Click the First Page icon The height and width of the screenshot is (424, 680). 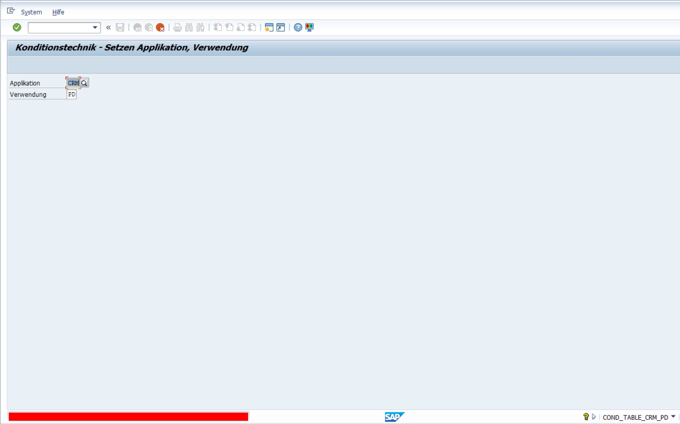pos(218,28)
